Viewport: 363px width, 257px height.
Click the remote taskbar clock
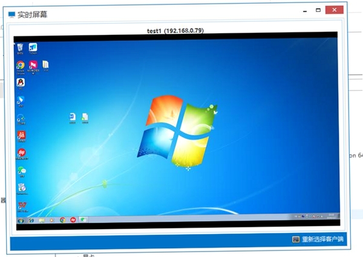click(x=332, y=216)
